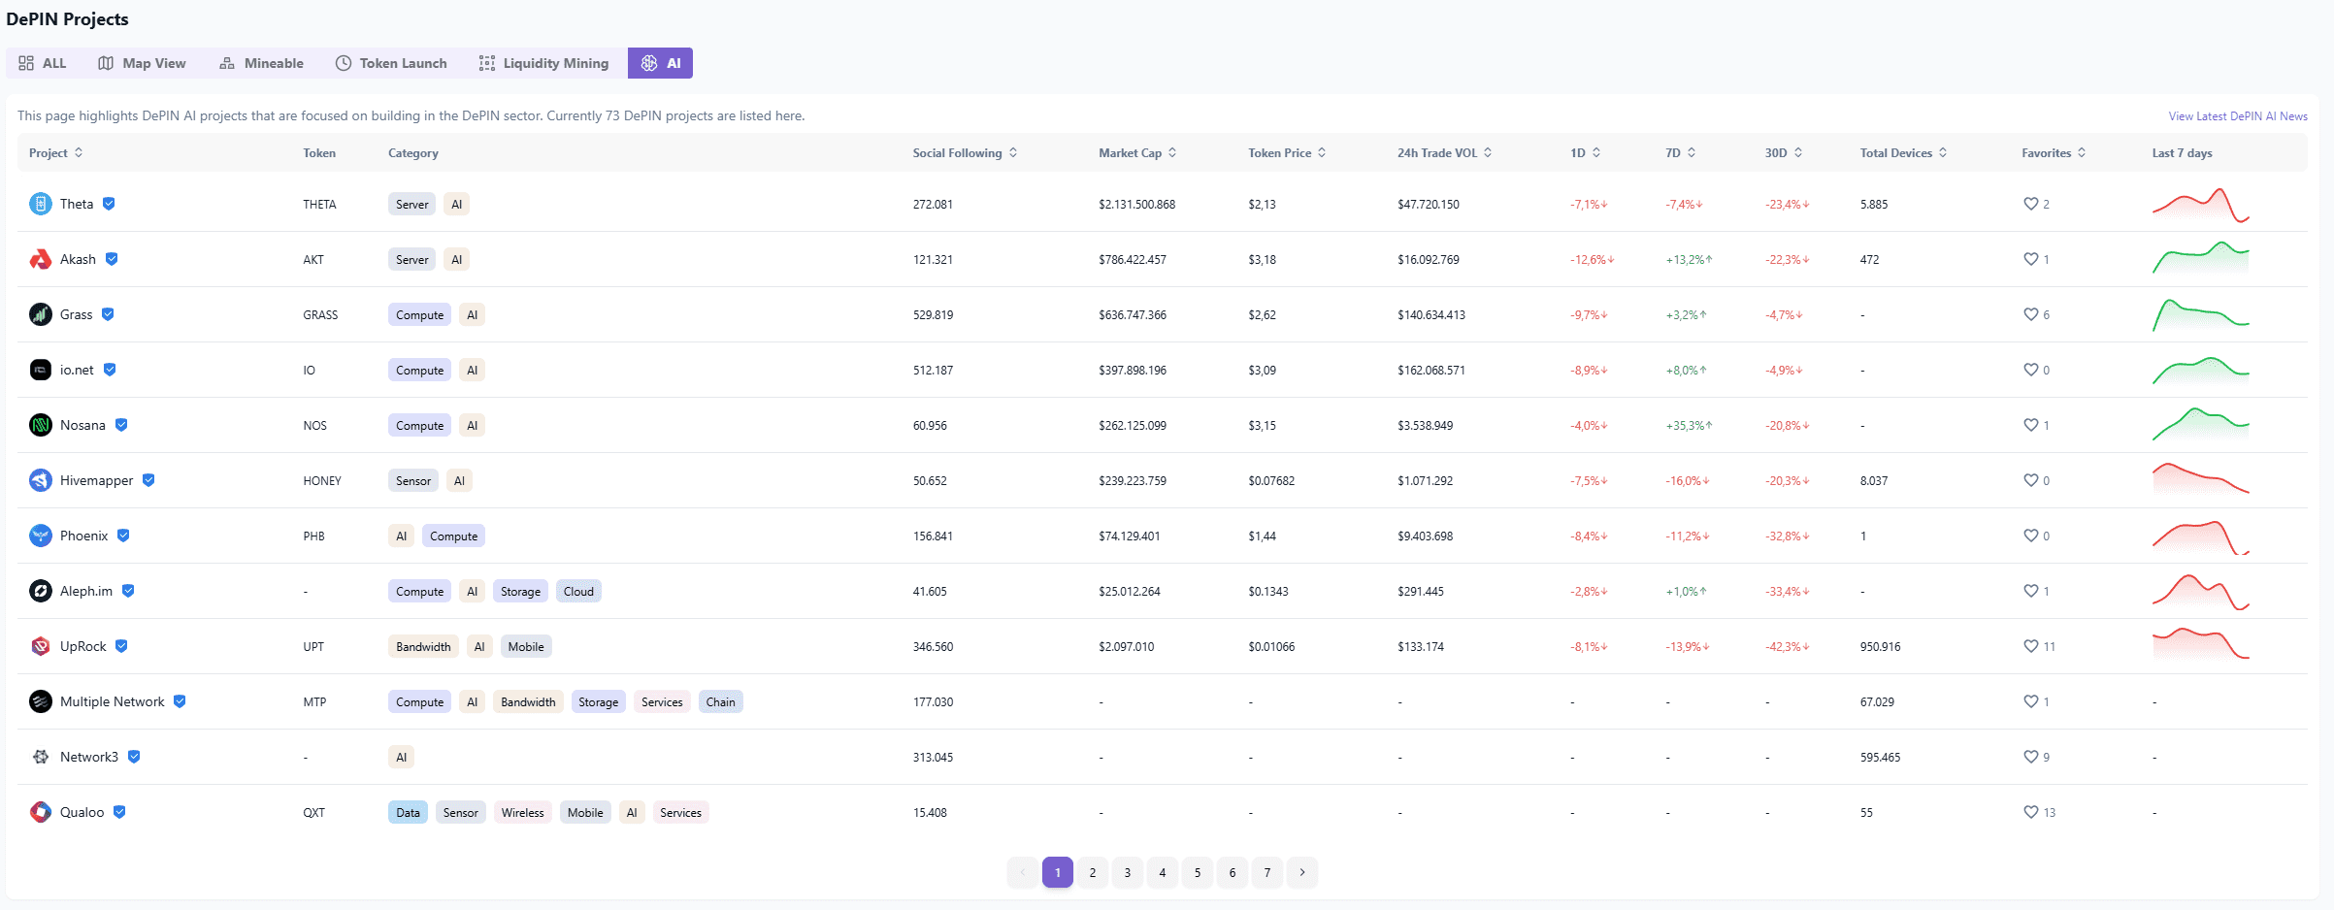Toggle the heart favorite for UpRock
This screenshot has width=2334, height=910.
click(x=2030, y=646)
